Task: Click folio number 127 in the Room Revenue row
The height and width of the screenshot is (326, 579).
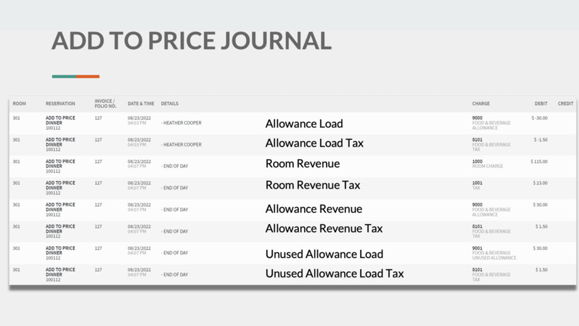Action: tap(98, 162)
